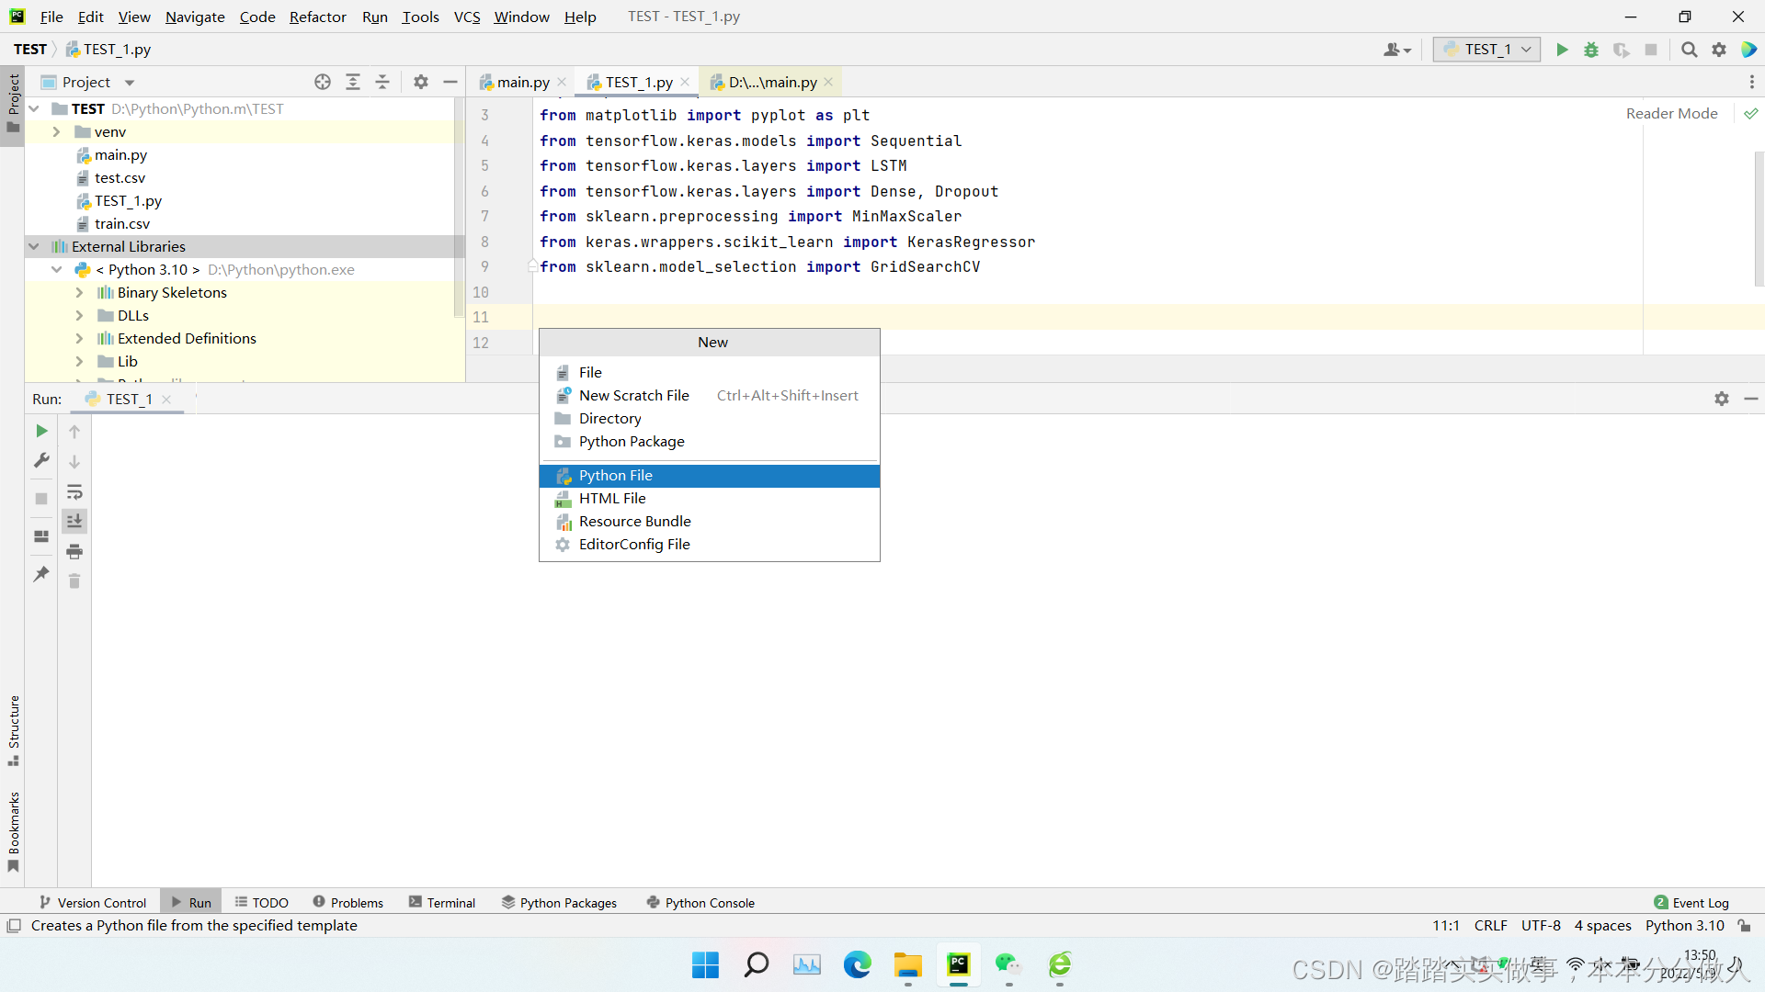This screenshot has width=1765, height=992.
Task: Open Windows Start menu
Action: pos(705,964)
